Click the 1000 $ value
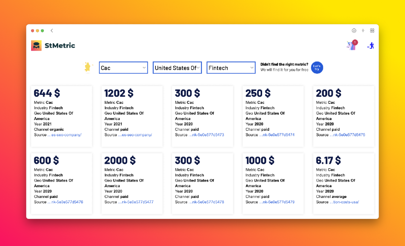The height and width of the screenshot is (246, 405). (x=260, y=160)
